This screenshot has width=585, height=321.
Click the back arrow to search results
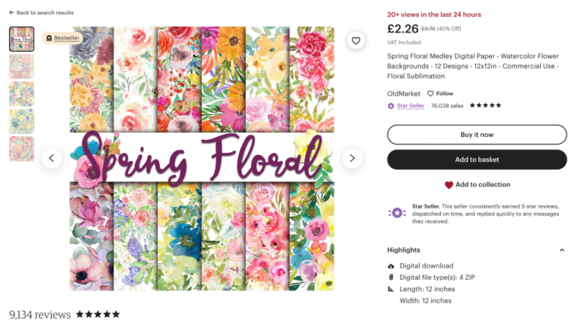[11, 13]
